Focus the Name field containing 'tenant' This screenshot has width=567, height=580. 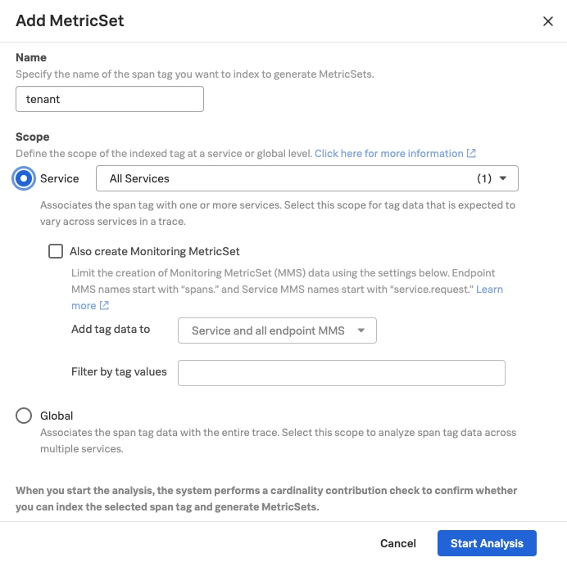tap(110, 100)
